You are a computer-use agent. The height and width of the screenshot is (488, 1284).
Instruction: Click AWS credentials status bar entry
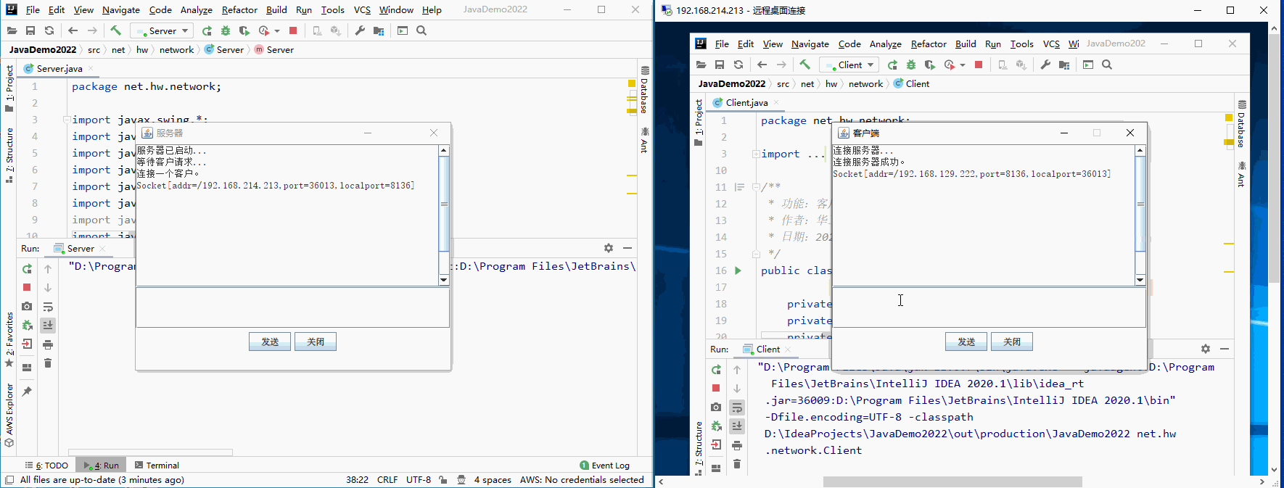582,480
